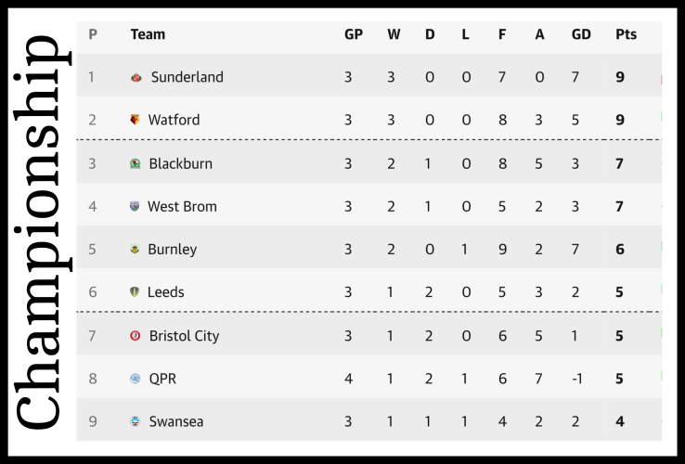Open the Watford team link
Viewport: 685px width, 464px height.
pyautogui.click(x=174, y=120)
